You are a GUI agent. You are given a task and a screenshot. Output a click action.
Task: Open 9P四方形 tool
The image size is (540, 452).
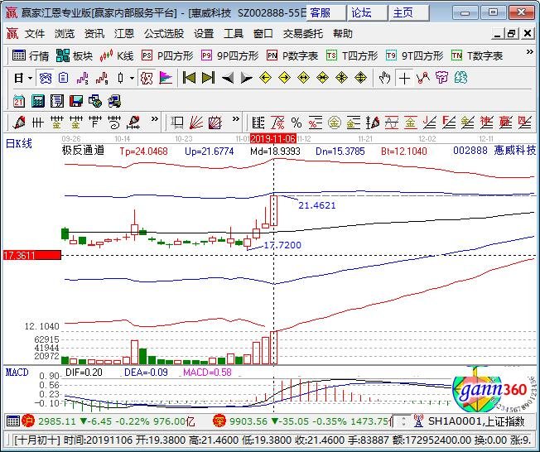(x=229, y=55)
